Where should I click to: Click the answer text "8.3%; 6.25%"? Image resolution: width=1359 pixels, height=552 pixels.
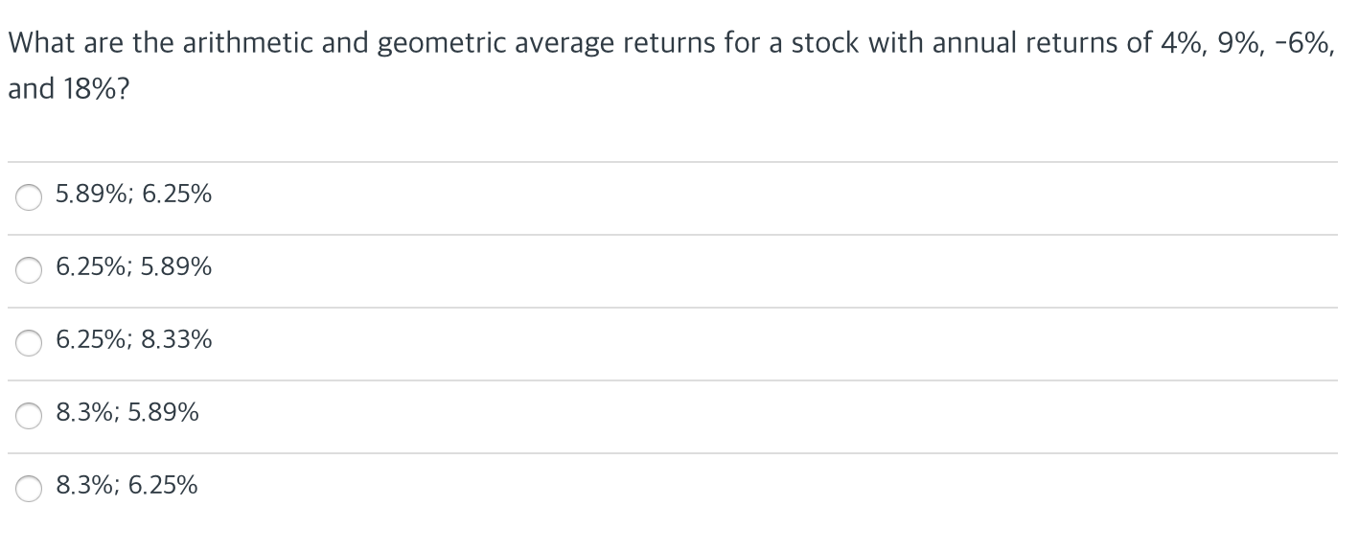(127, 486)
